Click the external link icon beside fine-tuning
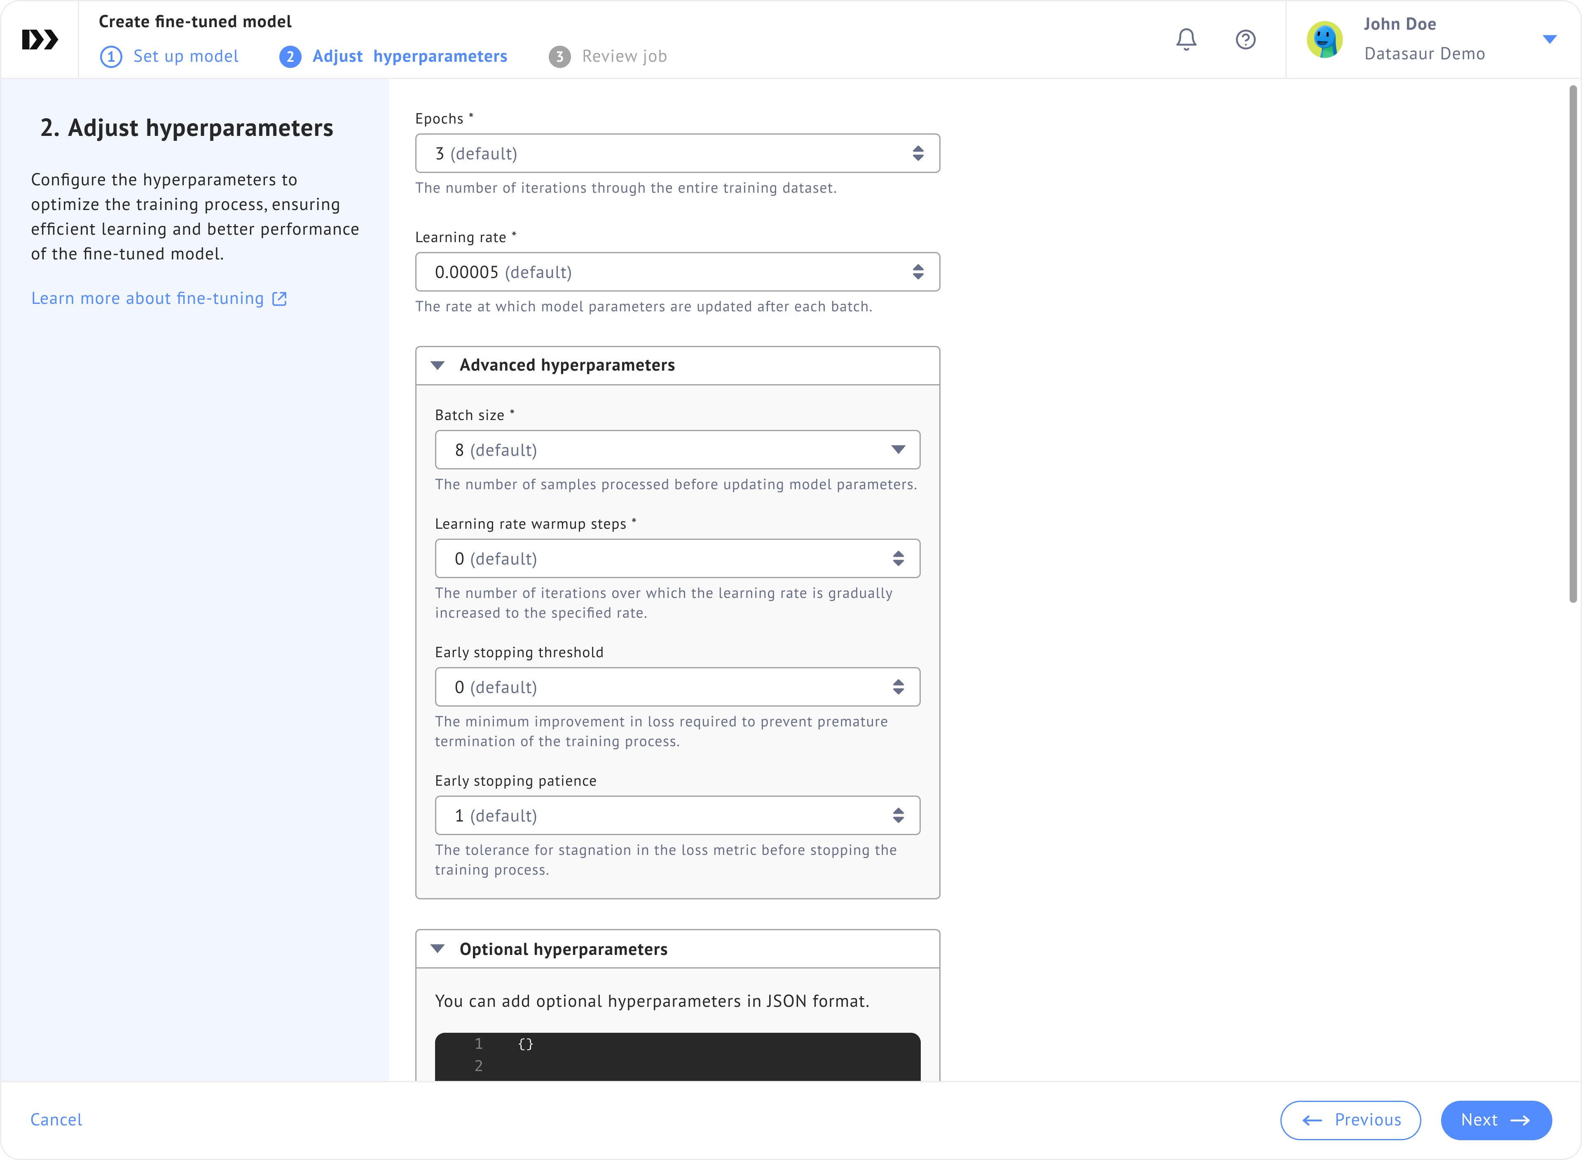This screenshot has width=1582, height=1160. point(280,299)
